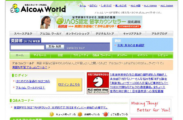
Task: Go to オンラインショップ nav button
Action: [78, 34]
